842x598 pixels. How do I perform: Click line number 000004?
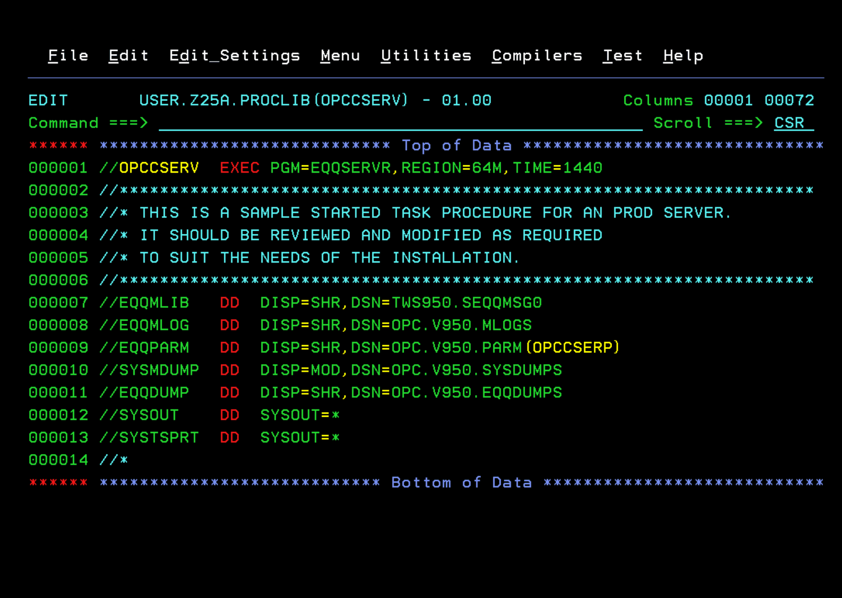pos(58,235)
